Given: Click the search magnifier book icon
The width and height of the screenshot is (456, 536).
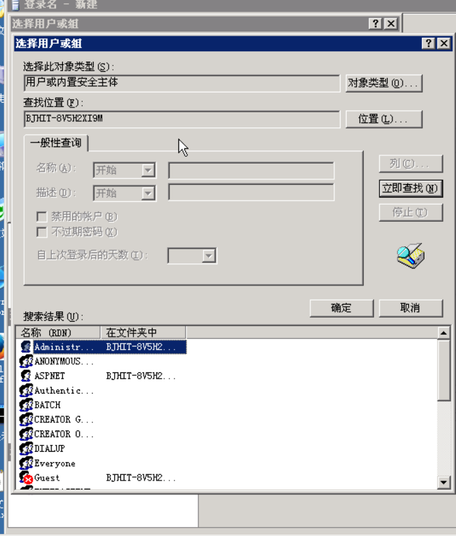Looking at the screenshot, I should [x=411, y=256].
